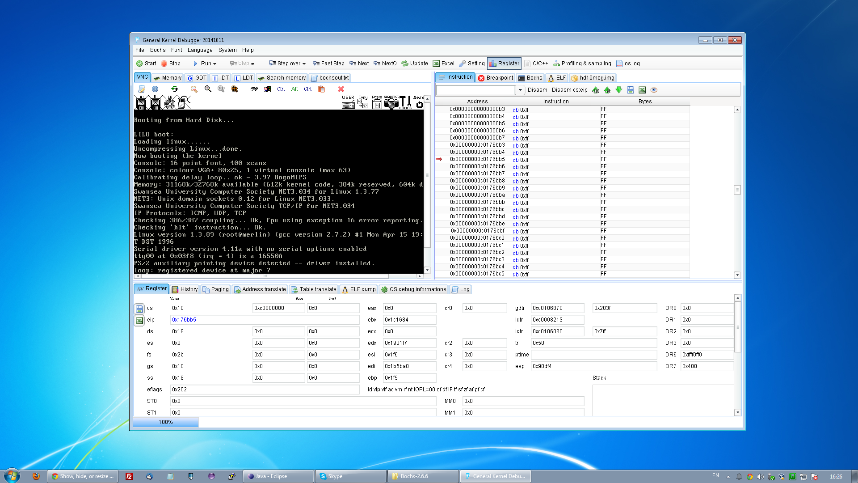Click the red X disconnect icon

pyautogui.click(x=341, y=89)
